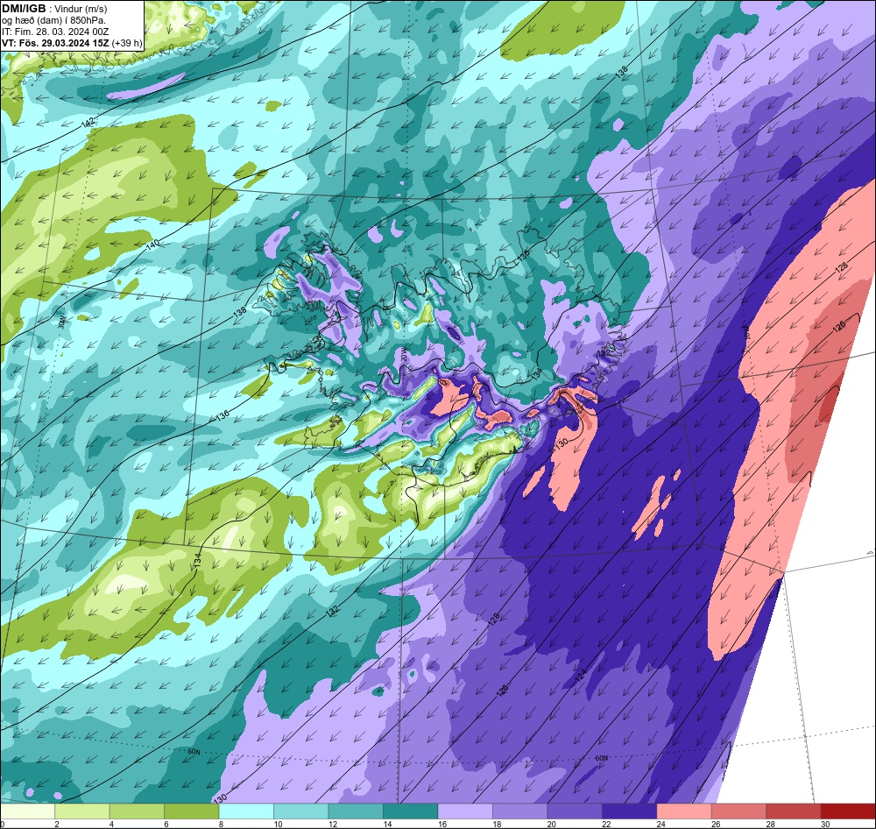876x829 pixels.
Task: Select the light green 2–4 m/s legend swatch
Action: (82, 811)
